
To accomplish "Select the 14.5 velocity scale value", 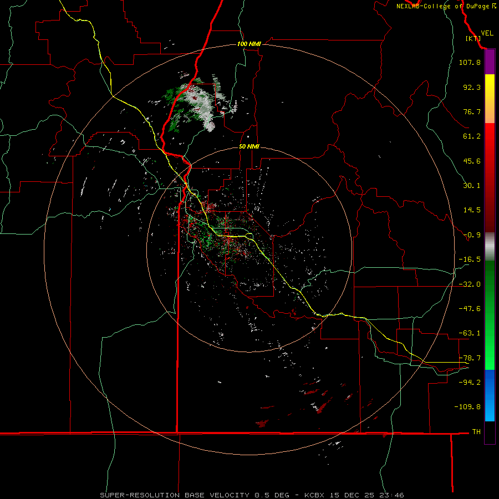I will (x=472, y=210).
